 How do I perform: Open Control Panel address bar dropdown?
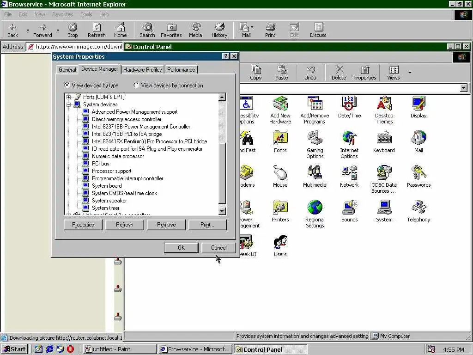464,88
